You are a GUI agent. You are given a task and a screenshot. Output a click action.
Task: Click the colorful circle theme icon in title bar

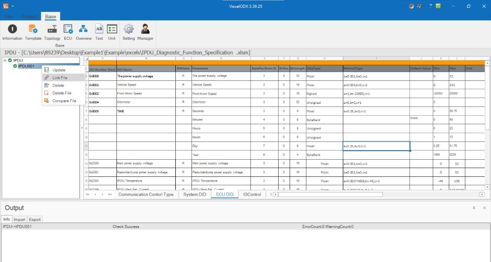[411, 6]
